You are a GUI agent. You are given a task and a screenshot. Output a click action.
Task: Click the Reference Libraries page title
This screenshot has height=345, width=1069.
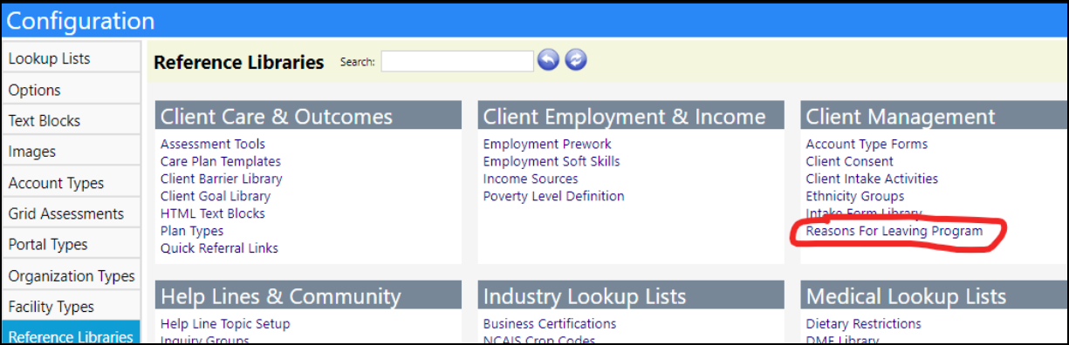[238, 62]
